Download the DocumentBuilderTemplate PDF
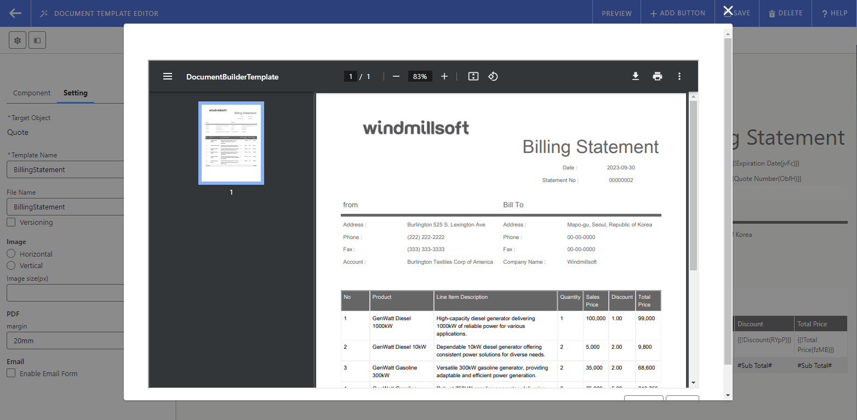This screenshot has width=857, height=420. pyautogui.click(x=636, y=77)
